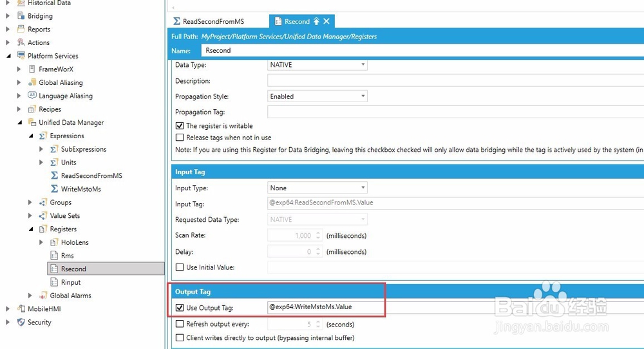Screen dimensions: 644x349
Task: Click the ReadSecondFromMS expression sigma icon
Action: [54, 175]
